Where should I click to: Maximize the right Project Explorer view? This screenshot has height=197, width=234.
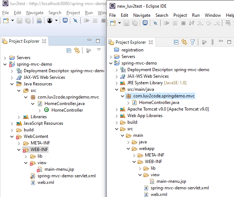(x=229, y=42)
